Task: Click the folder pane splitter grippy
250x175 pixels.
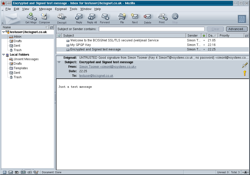Action: point(55,98)
